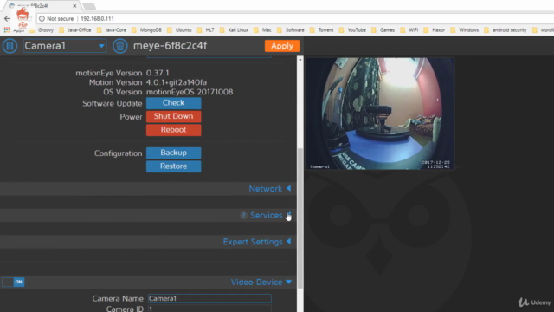554x312 pixels.
Task: Collapse the Video Device section
Action: [261, 282]
